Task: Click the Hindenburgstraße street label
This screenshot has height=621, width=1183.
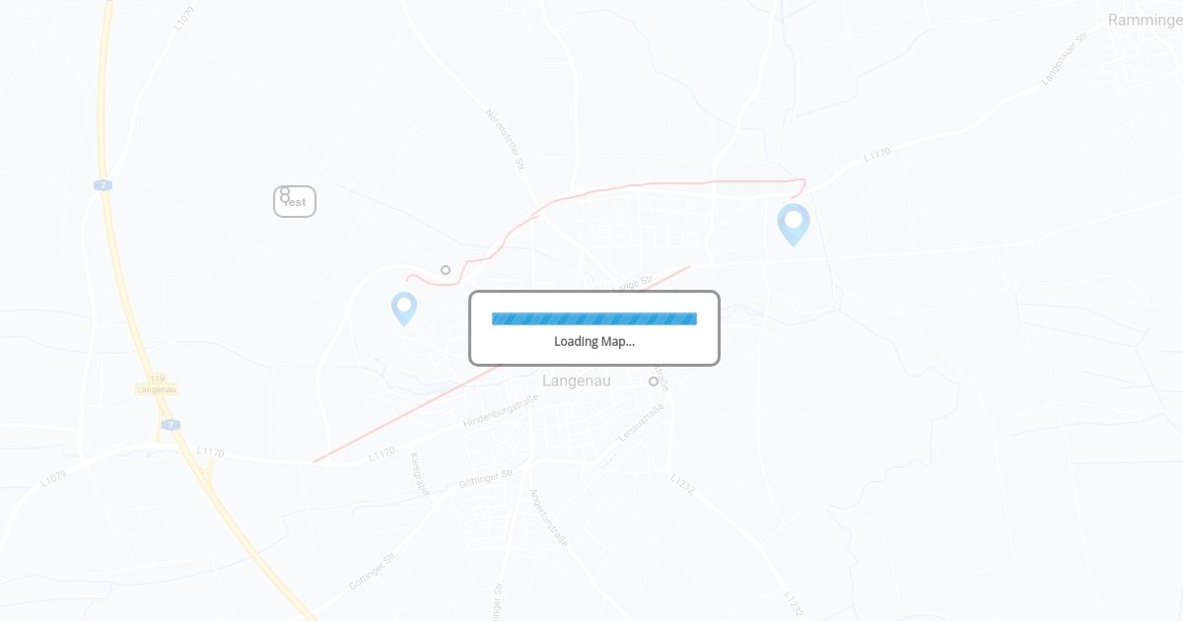Action: click(x=501, y=409)
